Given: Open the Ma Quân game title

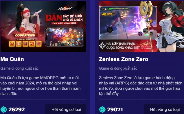Looking at the screenshot, I should (x=12, y=59).
